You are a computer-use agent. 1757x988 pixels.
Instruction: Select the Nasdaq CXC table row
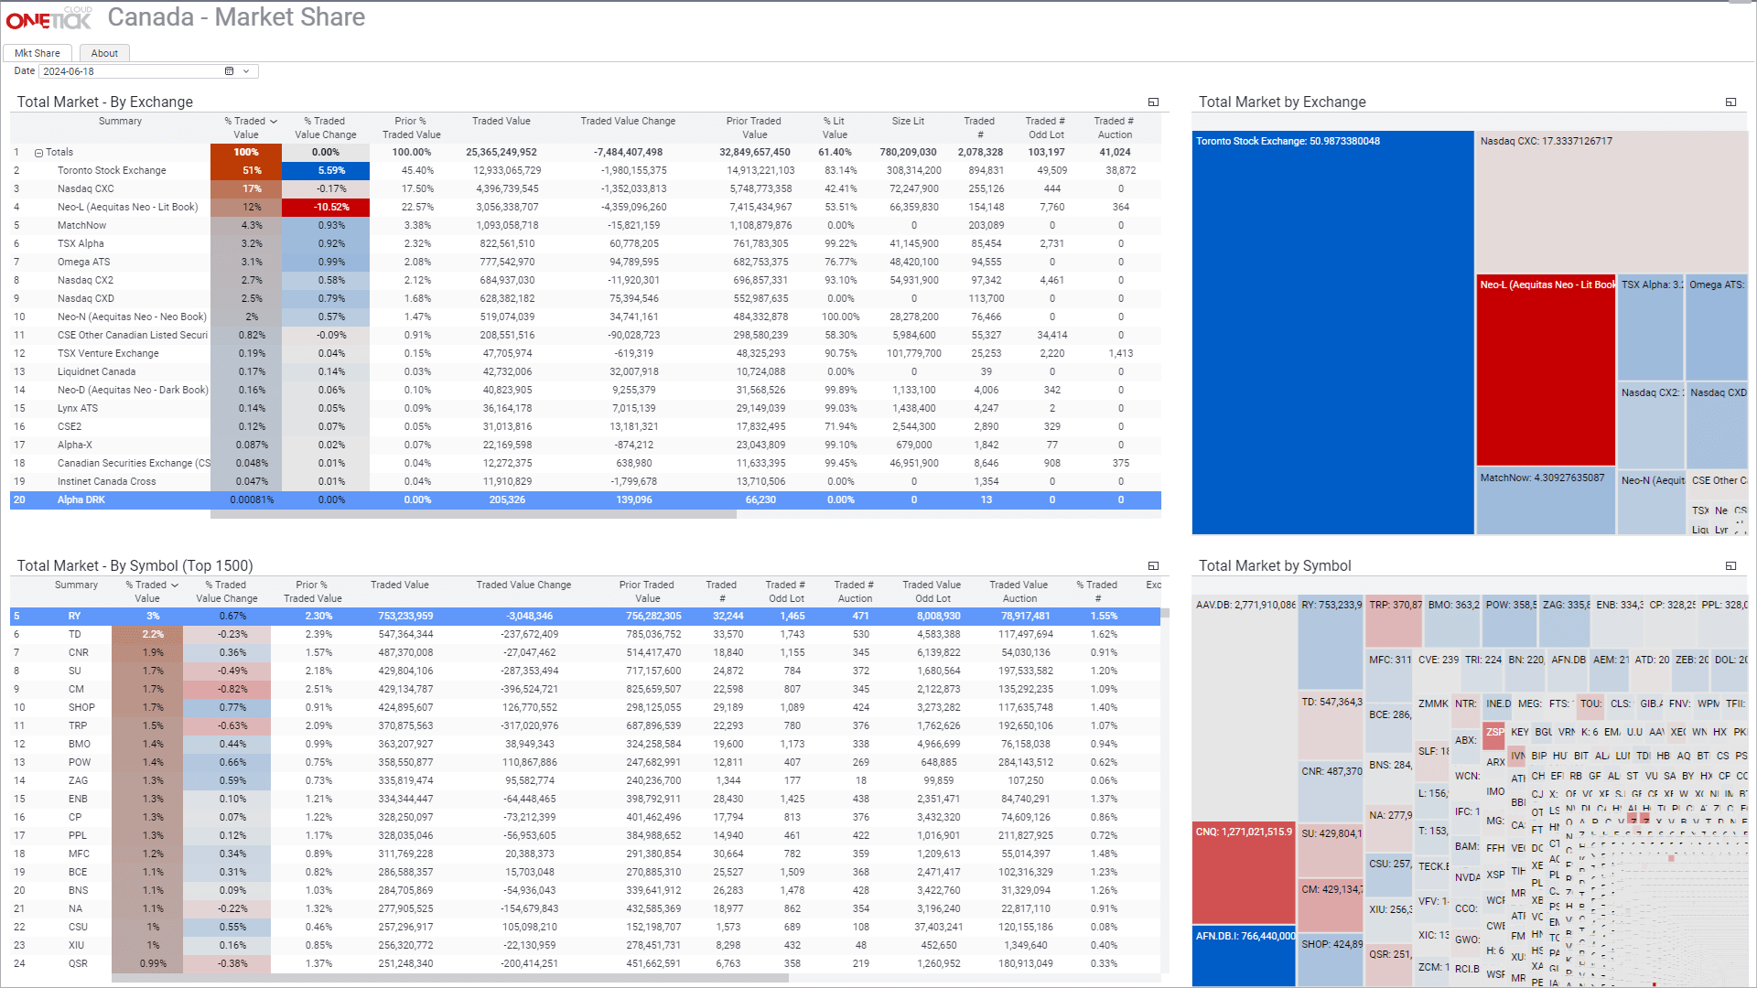coord(586,188)
